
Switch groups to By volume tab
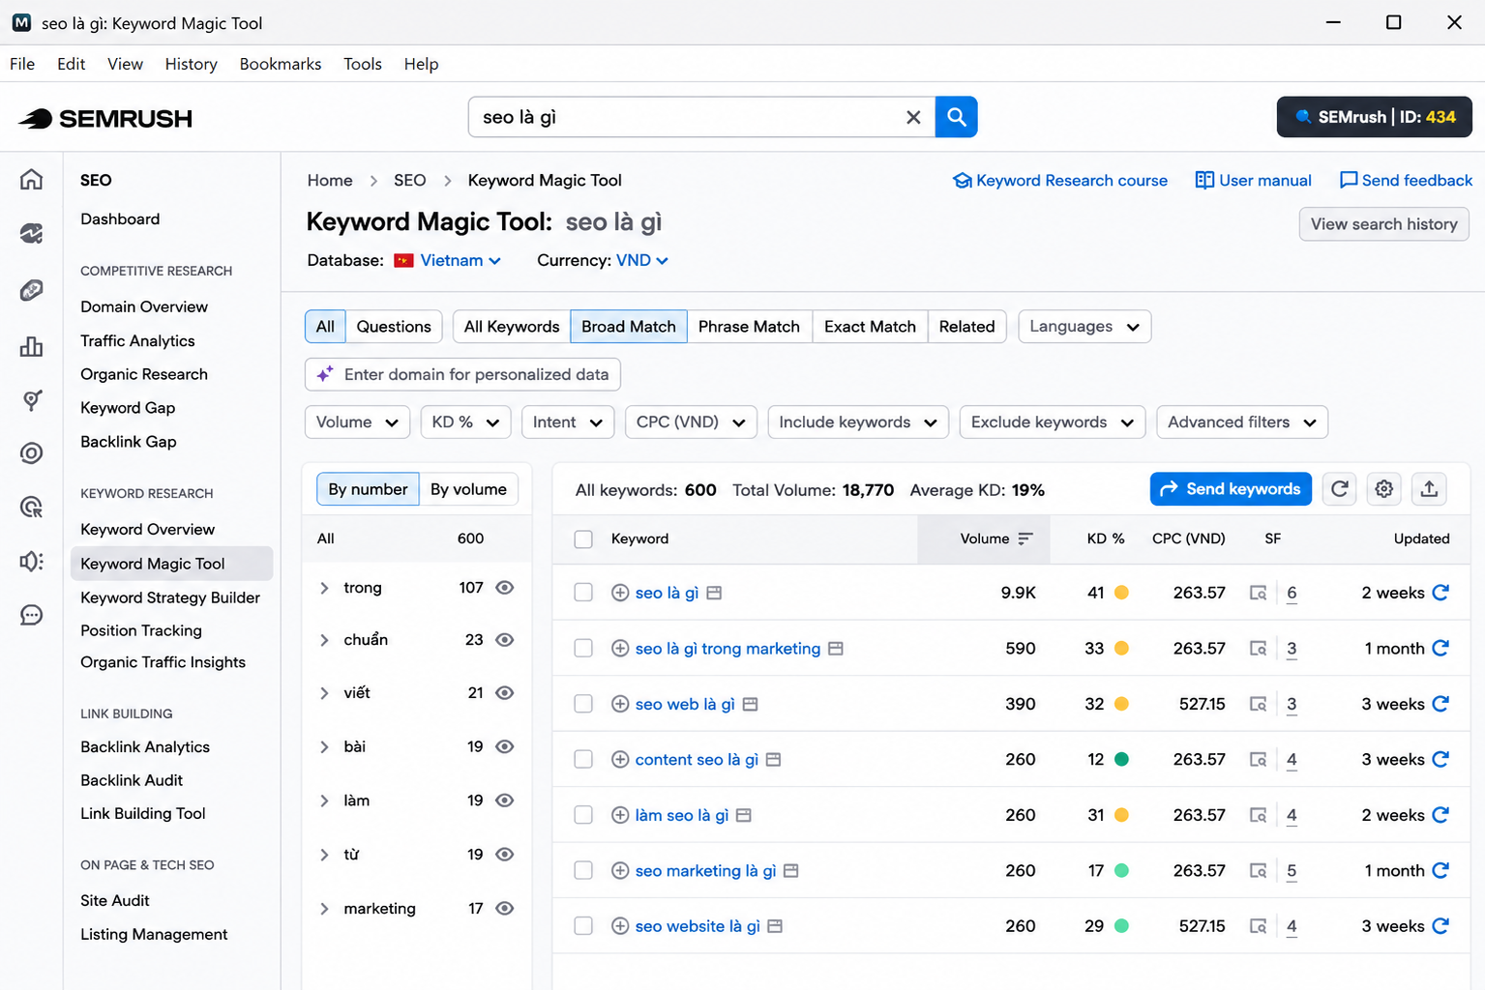point(468,489)
